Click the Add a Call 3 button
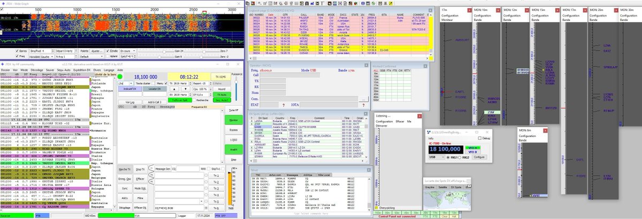The width and height of the screenshot is (642, 219). (155, 102)
